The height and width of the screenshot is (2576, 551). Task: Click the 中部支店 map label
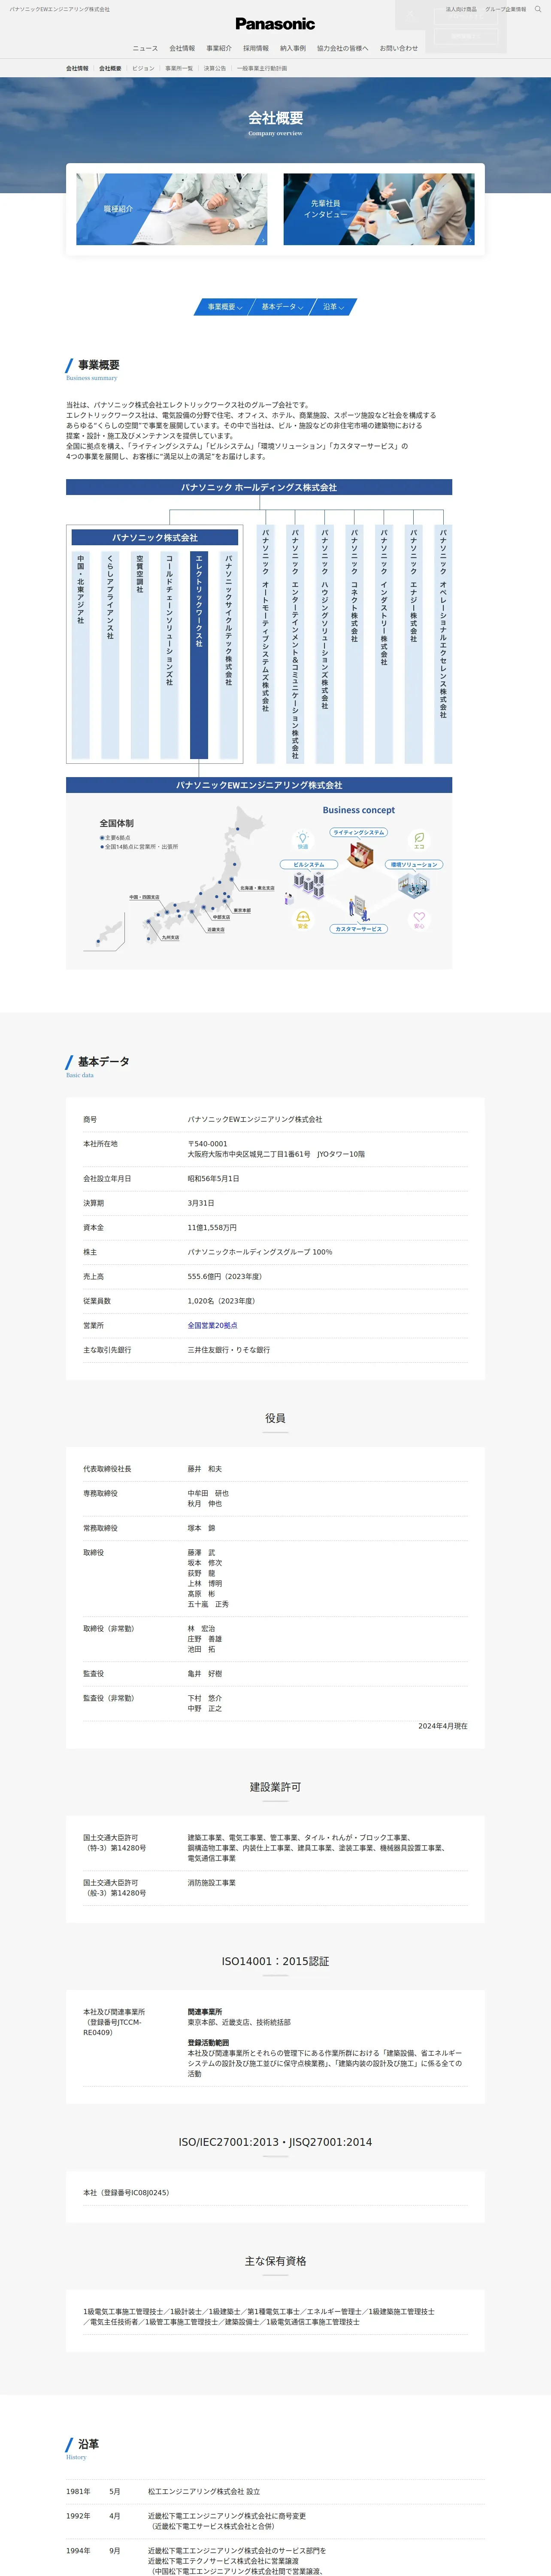coord(221,917)
